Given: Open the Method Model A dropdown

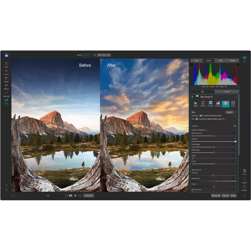Looking at the screenshot, I should click(203, 130).
